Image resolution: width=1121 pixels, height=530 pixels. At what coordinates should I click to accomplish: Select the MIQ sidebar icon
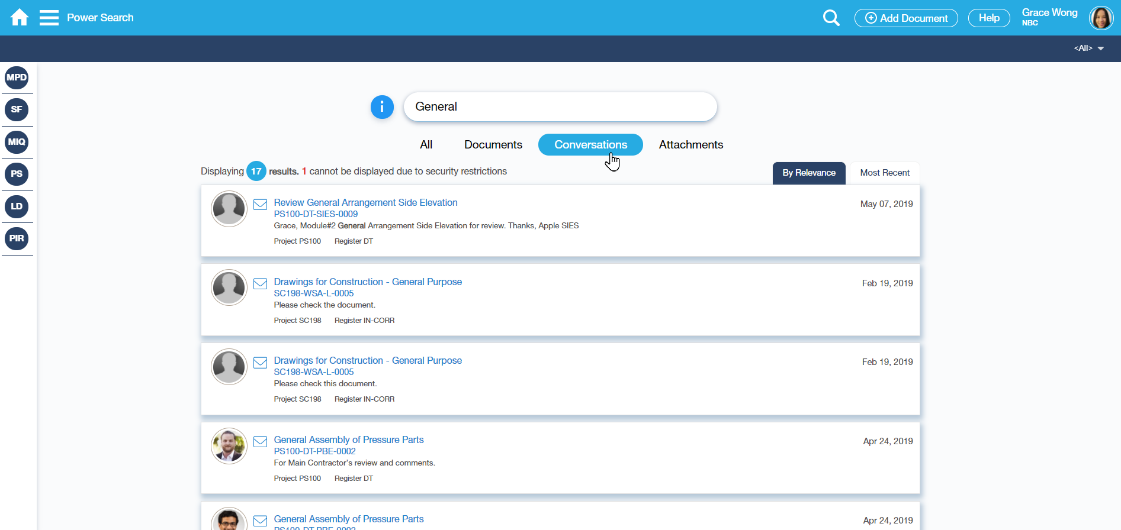pyautogui.click(x=17, y=142)
